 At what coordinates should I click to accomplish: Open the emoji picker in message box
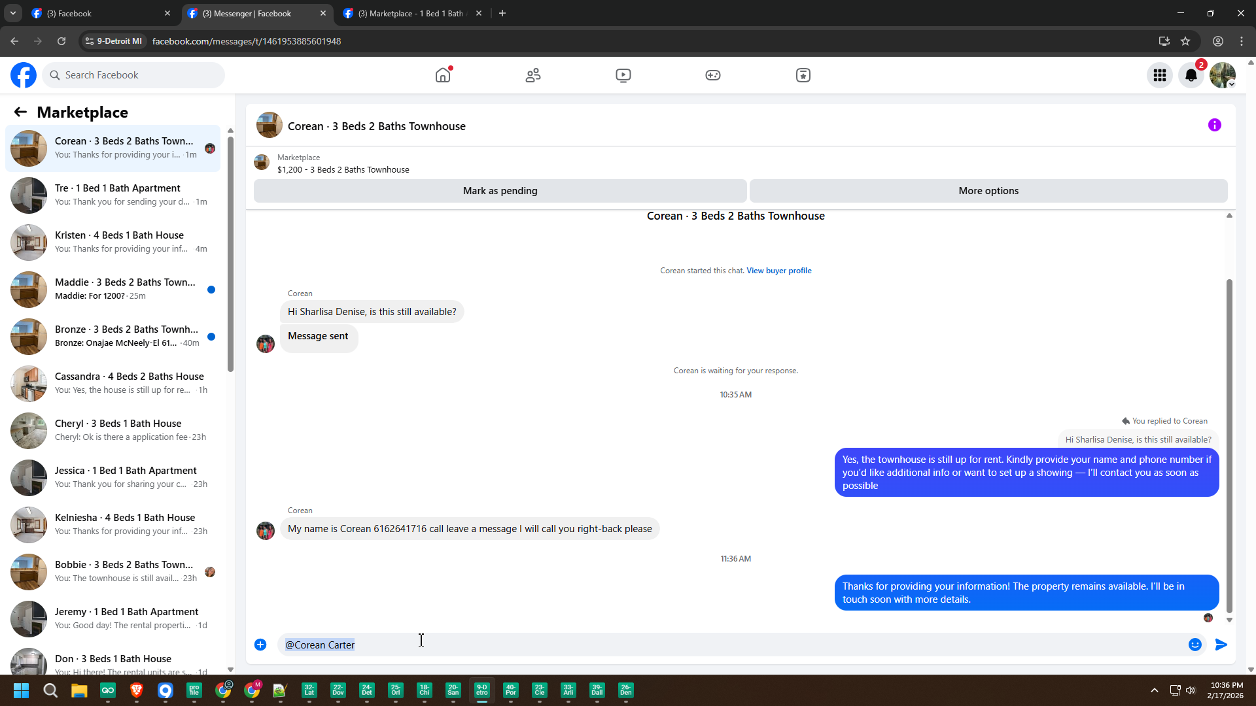pos(1195,645)
